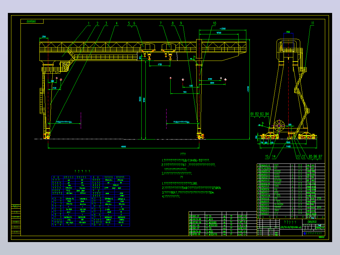Click the GB/T14406-93 technical note line

click(186, 160)
